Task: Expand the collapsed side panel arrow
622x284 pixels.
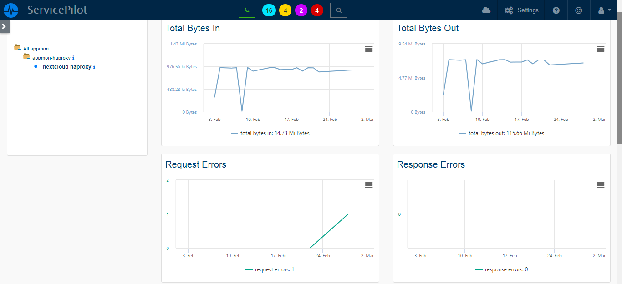Action: point(4,26)
